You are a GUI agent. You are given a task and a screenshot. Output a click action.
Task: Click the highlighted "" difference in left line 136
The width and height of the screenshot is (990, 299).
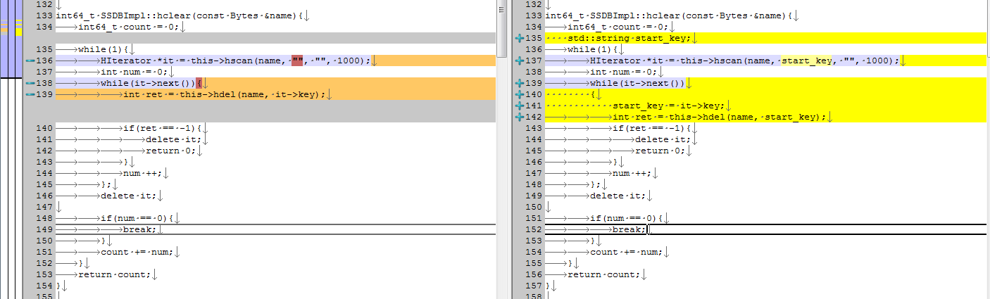tap(297, 61)
